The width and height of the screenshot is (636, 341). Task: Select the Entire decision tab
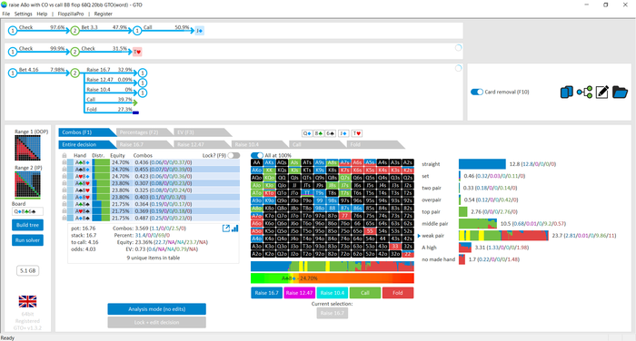pyautogui.click(x=84, y=144)
